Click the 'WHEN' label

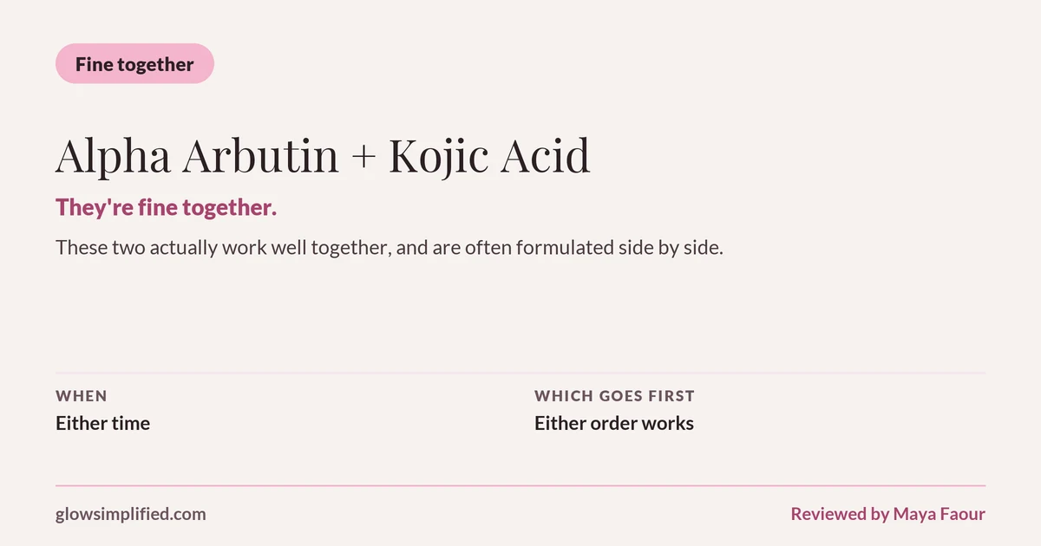[82, 396]
